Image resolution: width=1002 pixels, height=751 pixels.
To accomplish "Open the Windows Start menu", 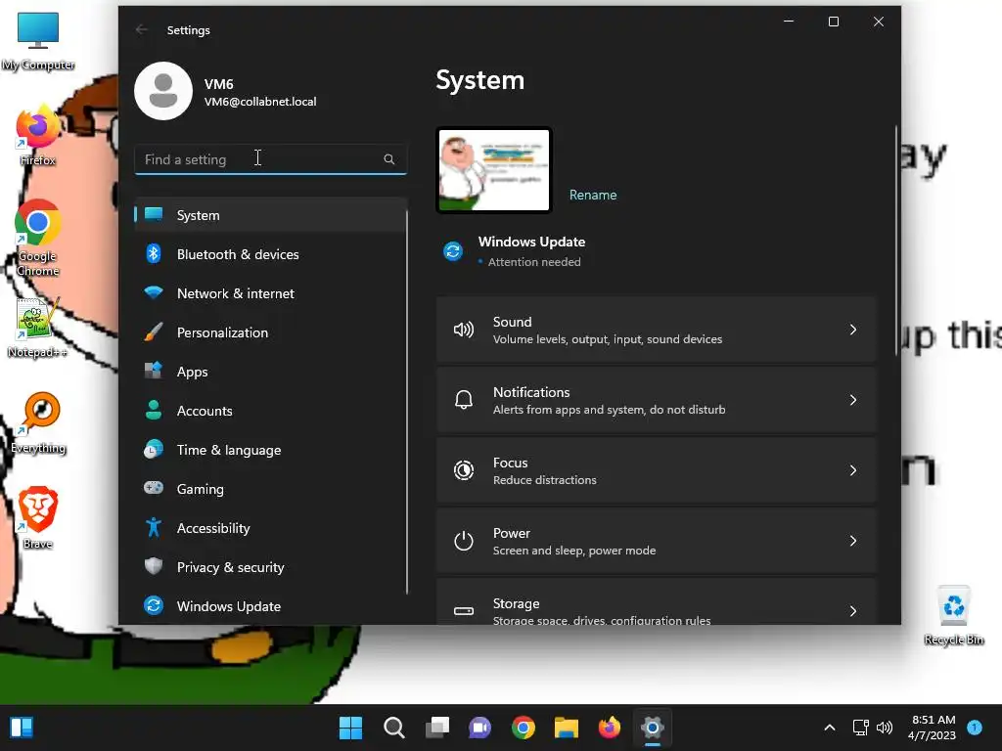I will pyautogui.click(x=350, y=728).
